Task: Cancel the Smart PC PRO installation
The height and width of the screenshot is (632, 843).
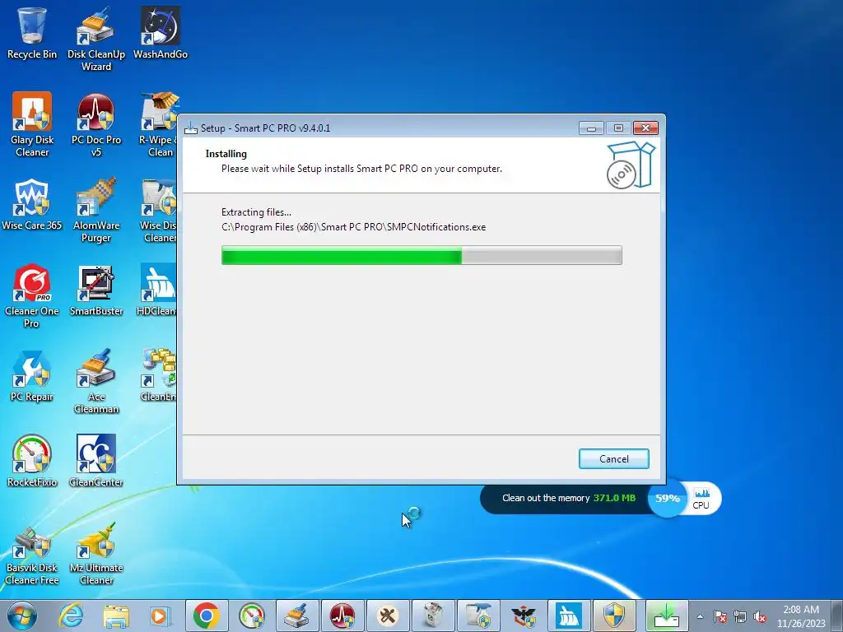Action: (613, 459)
